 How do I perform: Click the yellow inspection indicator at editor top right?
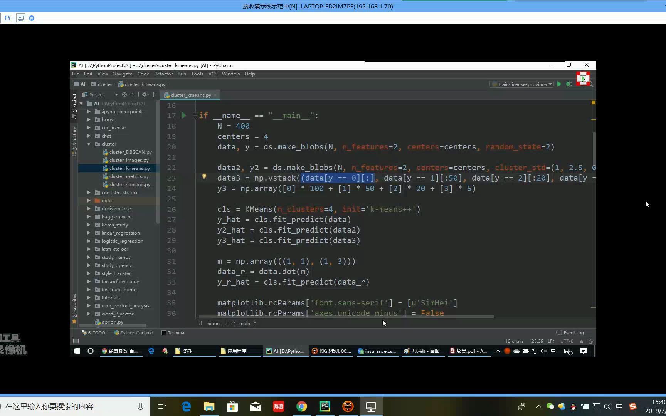click(x=593, y=102)
